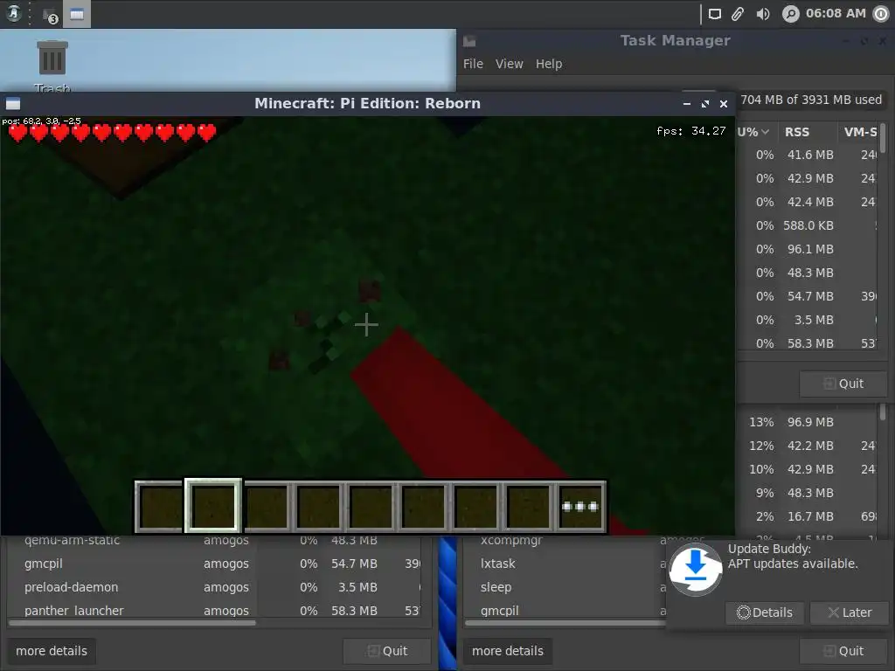Mute sound via volume speaker icon
The width and height of the screenshot is (895, 671).
coord(763,14)
